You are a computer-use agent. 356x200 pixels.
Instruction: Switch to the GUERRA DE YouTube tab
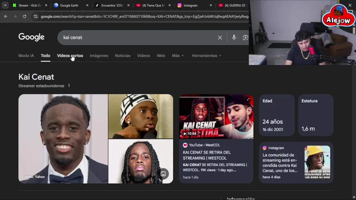click(x=233, y=5)
